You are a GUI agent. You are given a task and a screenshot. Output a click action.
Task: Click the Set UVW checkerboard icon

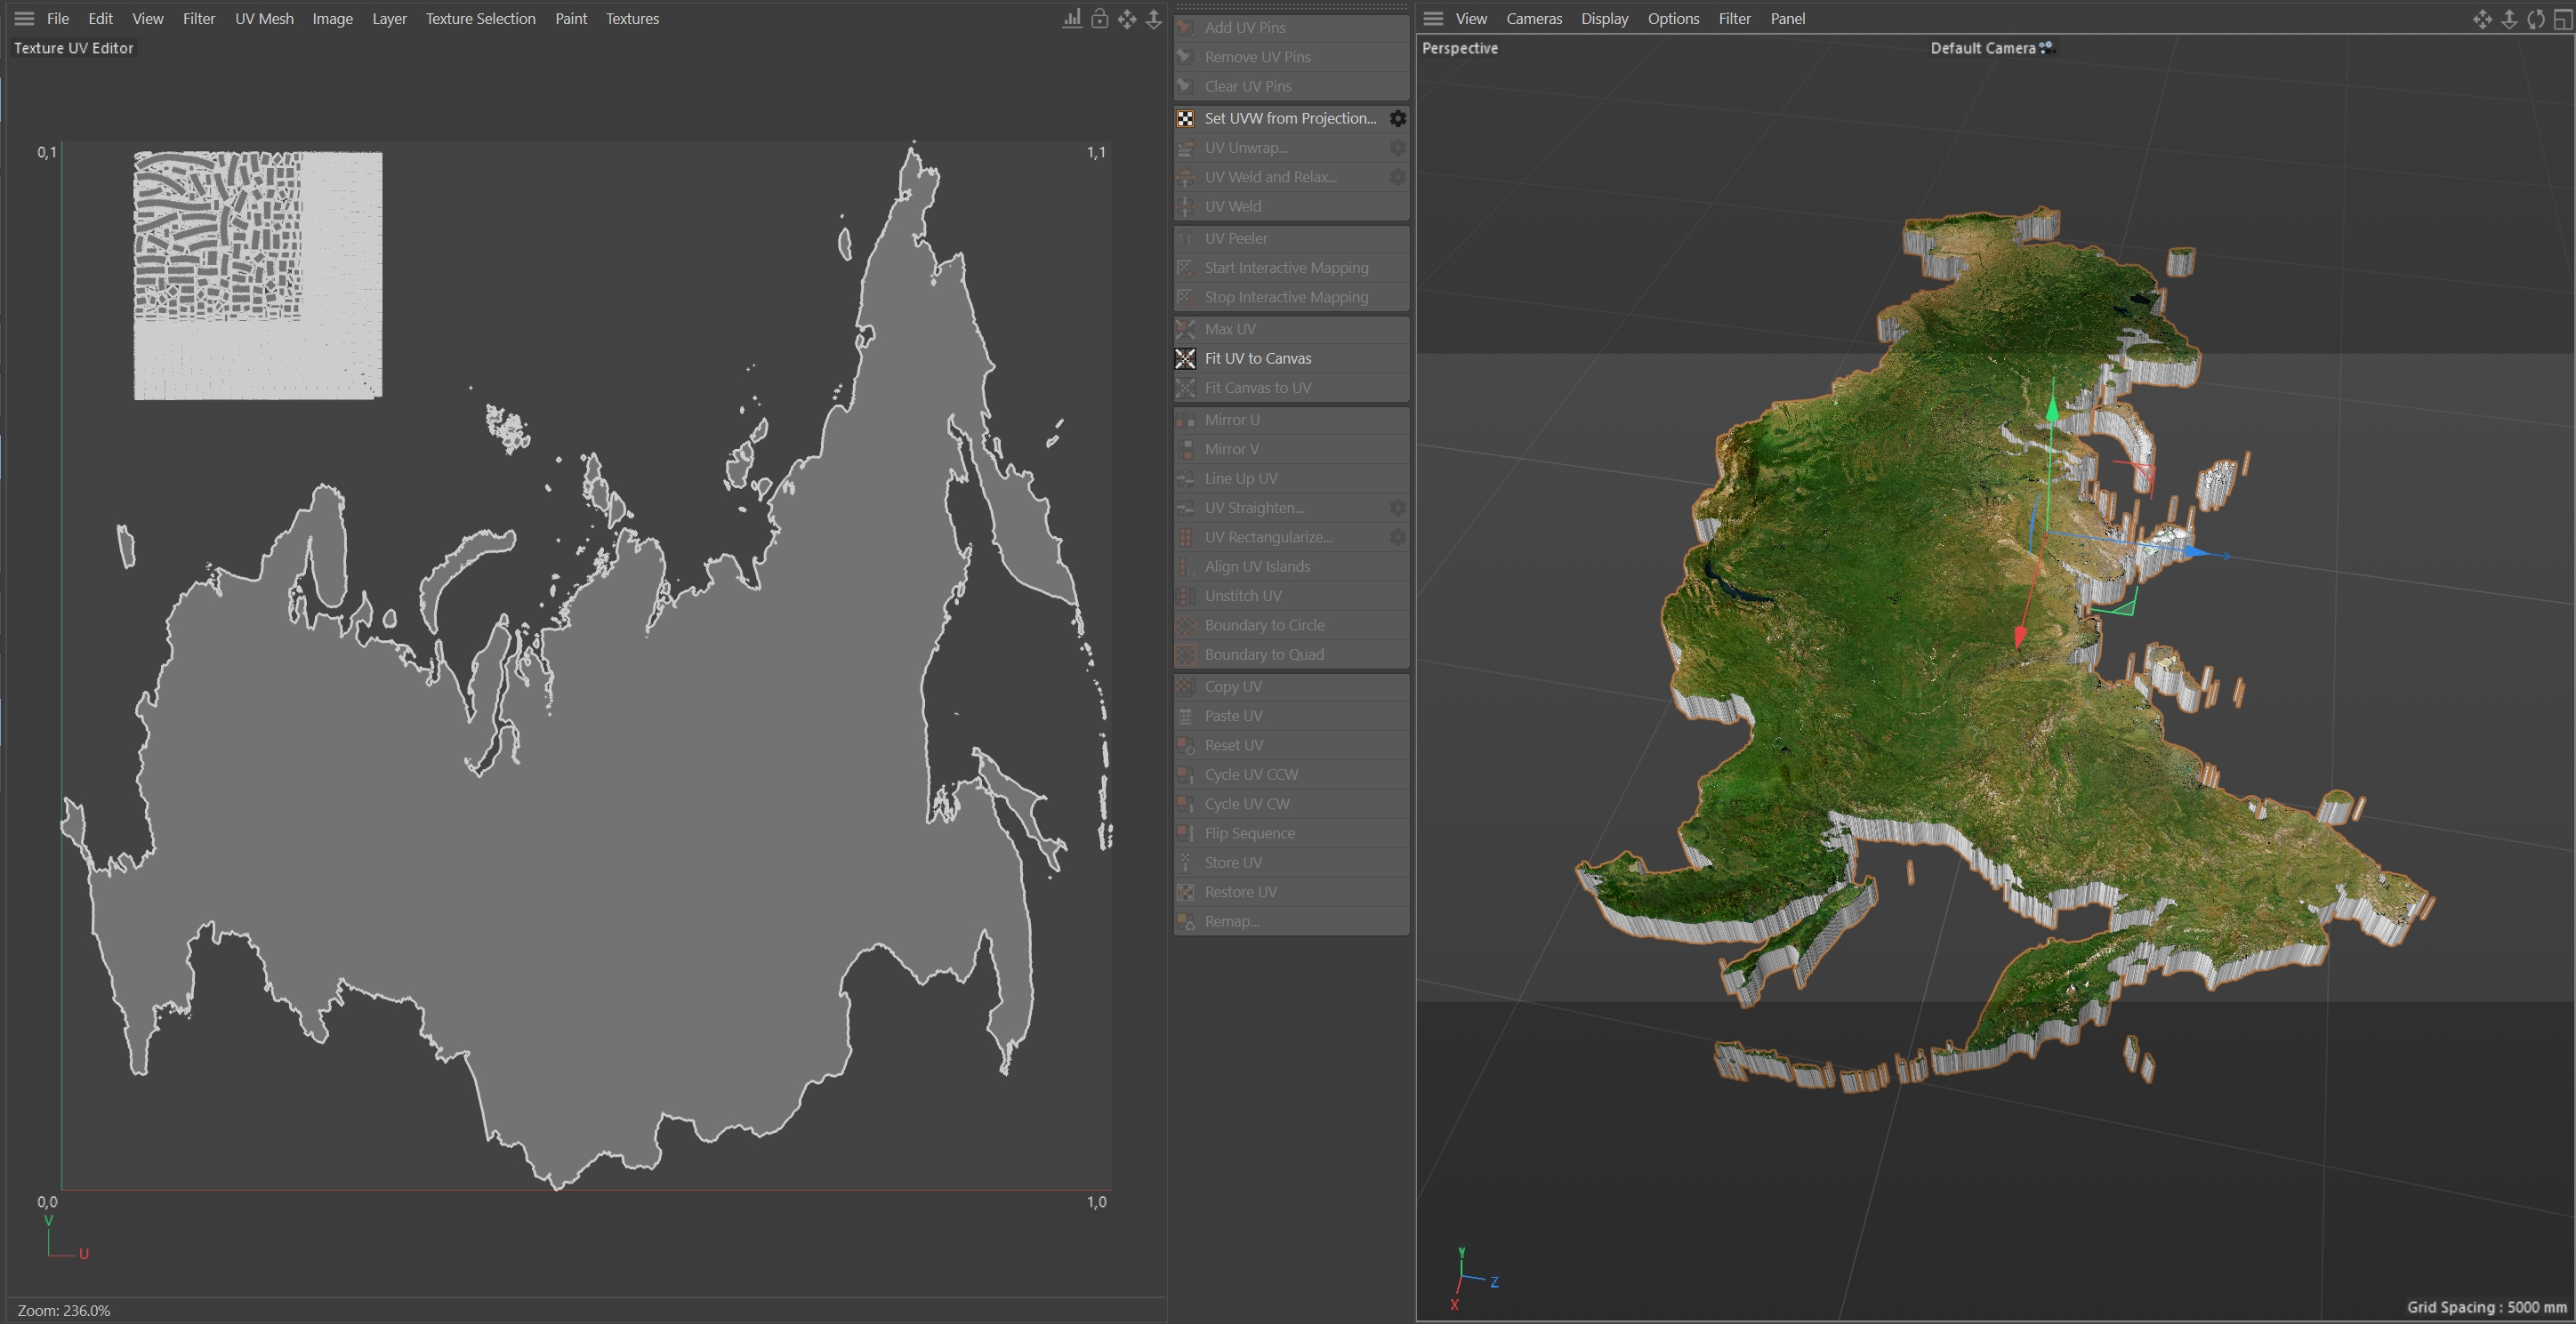pyautogui.click(x=1185, y=118)
